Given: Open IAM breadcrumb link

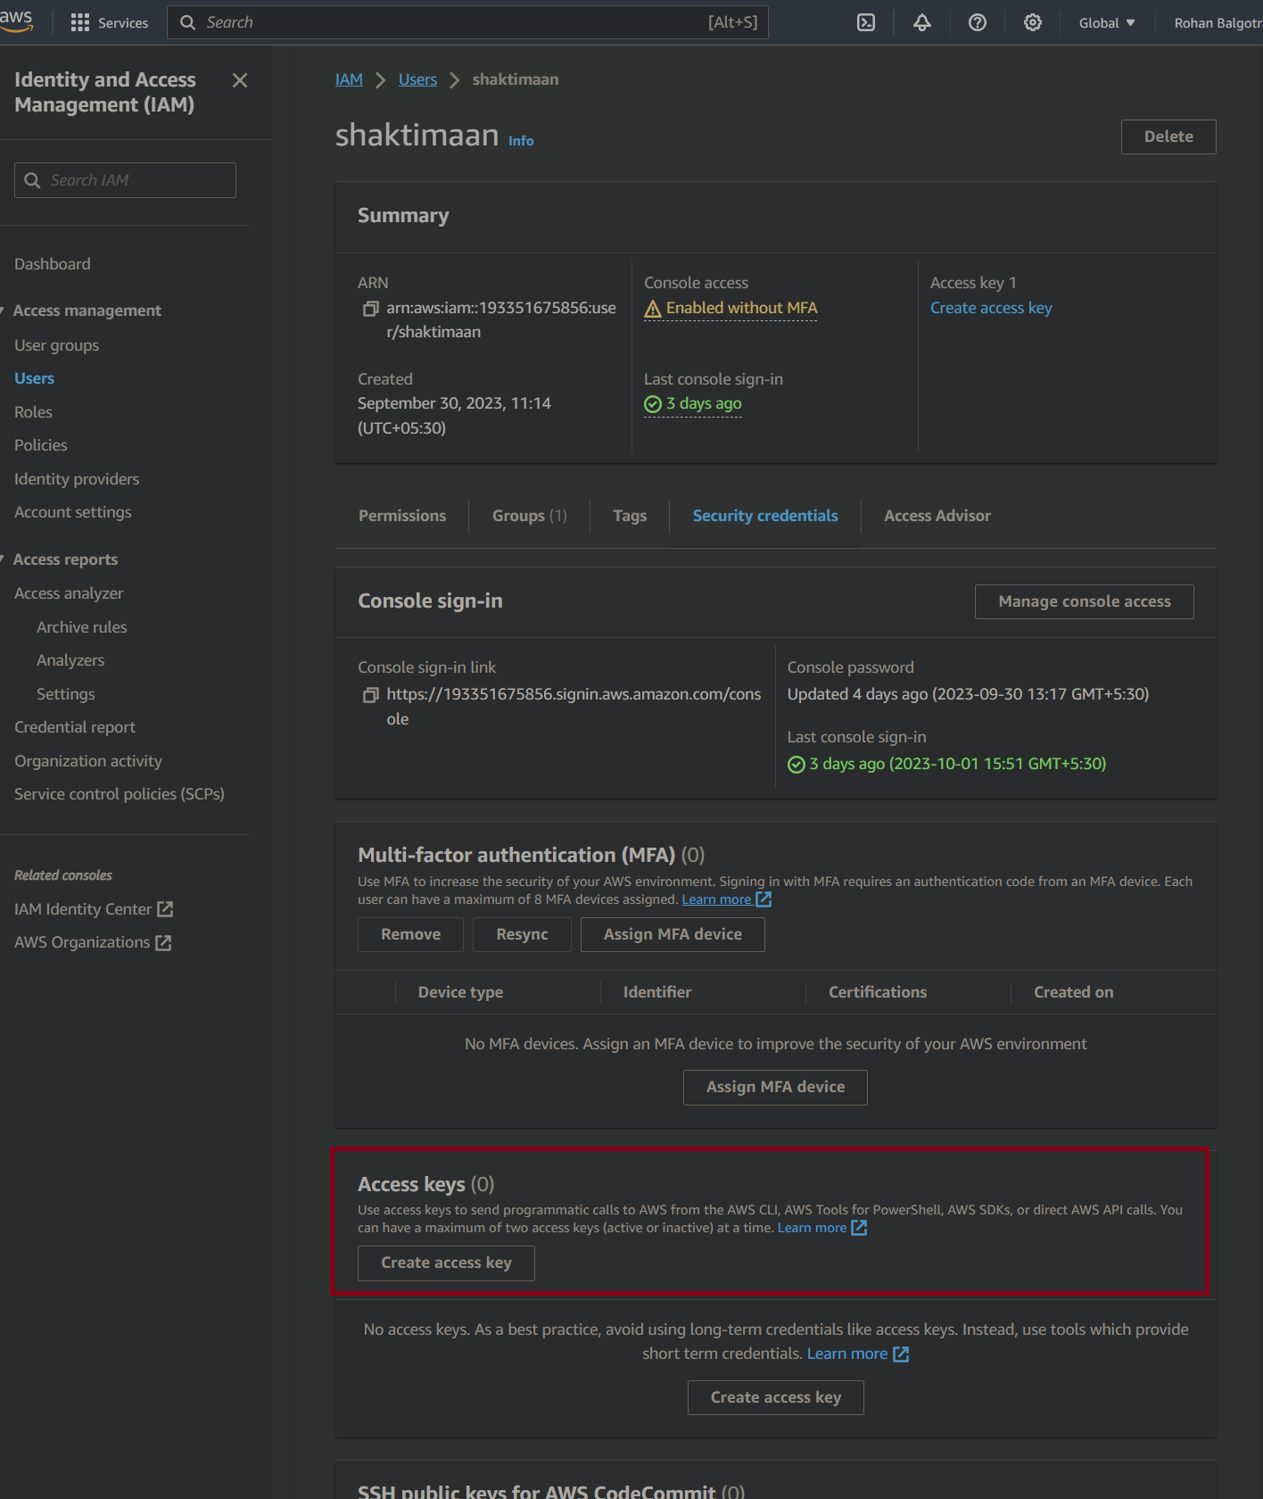Looking at the screenshot, I should point(349,79).
